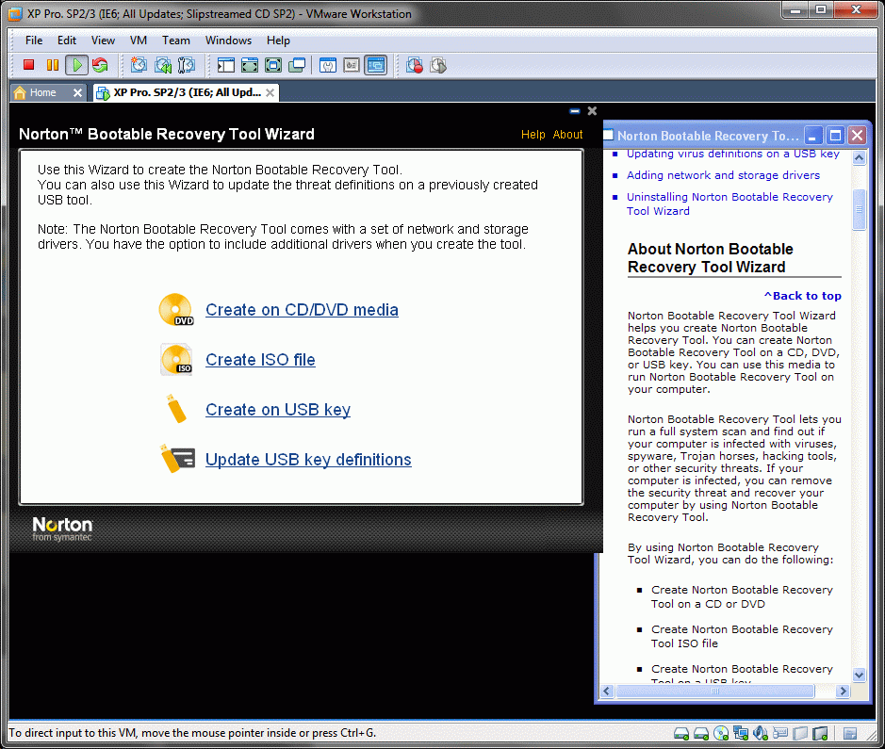Click the DVD disc icon in wizard
This screenshot has height=749, width=885.
[x=176, y=310]
